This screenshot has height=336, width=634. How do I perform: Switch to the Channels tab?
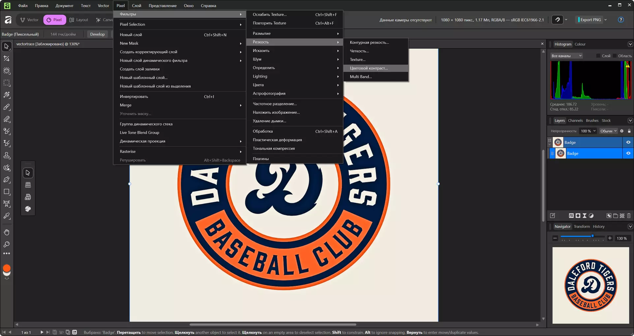point(575,121)
